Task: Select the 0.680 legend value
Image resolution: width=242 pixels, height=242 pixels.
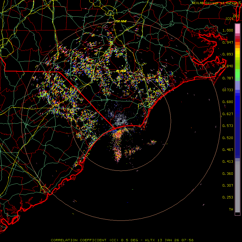Action: tap(228, 102)
